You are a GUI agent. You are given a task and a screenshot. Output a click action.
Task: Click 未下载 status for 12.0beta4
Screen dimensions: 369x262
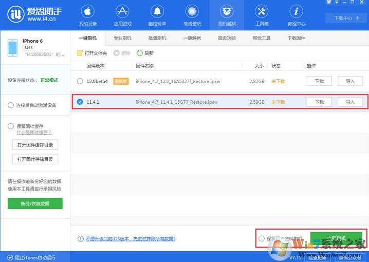coord(278,81)
